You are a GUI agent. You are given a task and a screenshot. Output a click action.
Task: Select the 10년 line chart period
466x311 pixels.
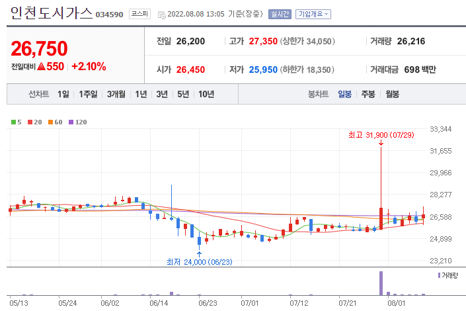(206, 95)
